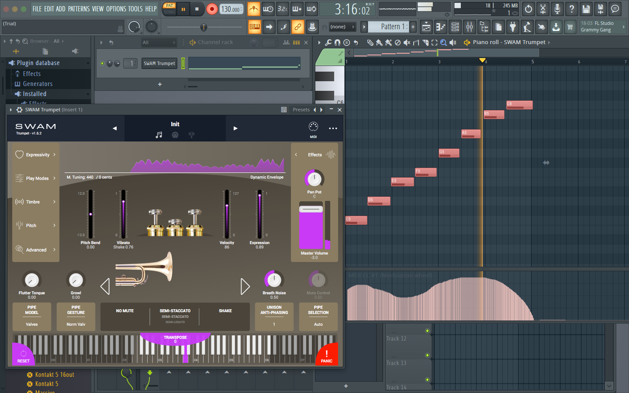Toggle the metronome icon
Viewport: 629px width, 393px height.
253,9
